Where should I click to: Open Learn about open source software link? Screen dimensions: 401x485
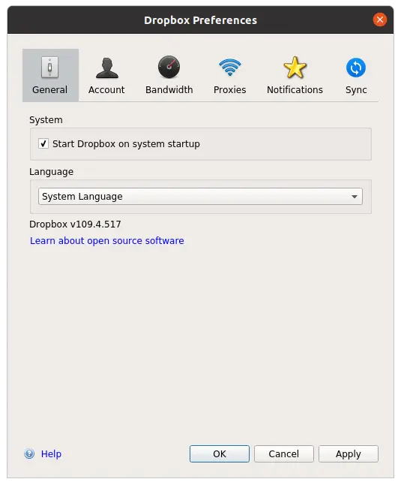(x=107, y=241)
